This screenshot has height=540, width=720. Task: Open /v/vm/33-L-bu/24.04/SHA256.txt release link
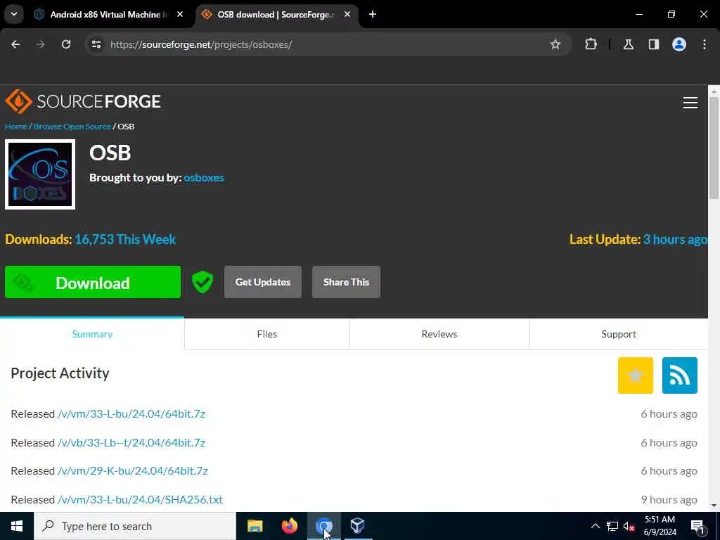tap(140, 499)
